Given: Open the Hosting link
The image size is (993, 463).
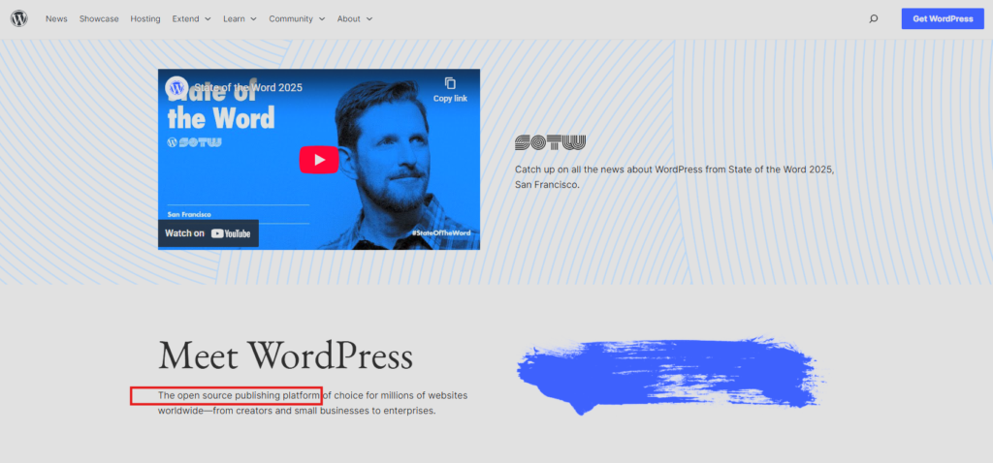Looking at the screenshot, I should pos(145,19).
